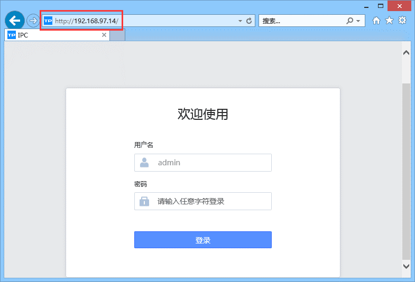
Task: Click the browser Forward arrow button
Action: point(33,21)
